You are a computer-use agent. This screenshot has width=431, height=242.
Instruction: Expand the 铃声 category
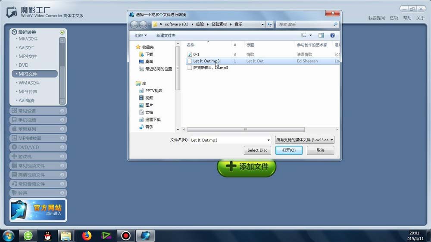[x=38, y=193]
